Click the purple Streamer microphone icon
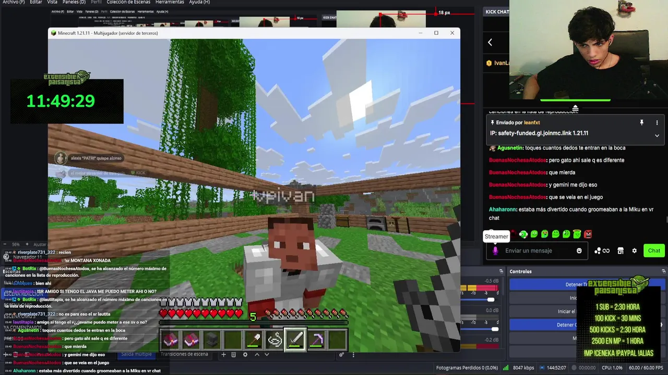Viewport: 668px width, 375px height. pyautogui.click(x=495, y=251)
